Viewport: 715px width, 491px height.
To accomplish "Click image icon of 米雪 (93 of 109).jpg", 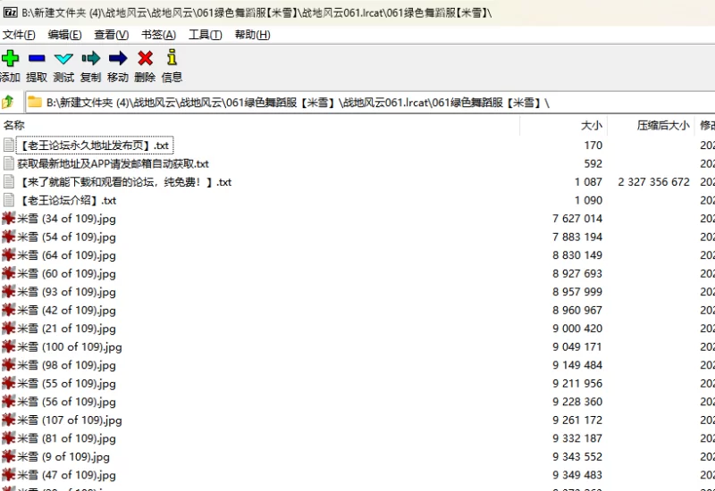I will click(9, 292).
